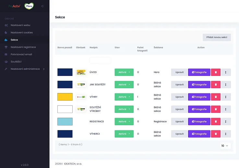Delete the REGISTRACE section via trash icon
Image resolution: width=239 pixels, height=168 pixels.
click(x=216, y=122)
